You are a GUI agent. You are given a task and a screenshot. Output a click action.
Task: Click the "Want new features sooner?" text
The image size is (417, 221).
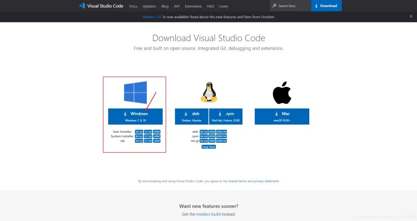coord(209,206)
